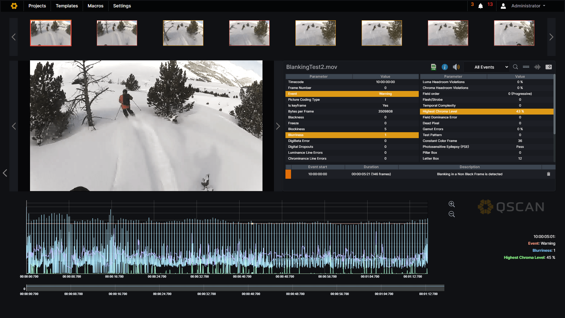Zoom in on the analysis graph
This screenshot has height=318, width=565.
[x=451, y=204]
